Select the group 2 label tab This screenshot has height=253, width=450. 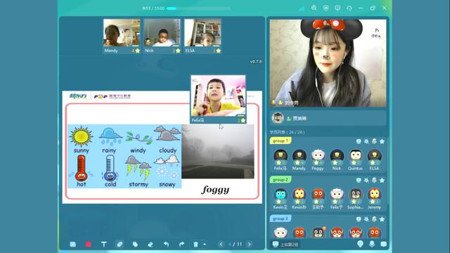pyautogui.click(x=281, y=180)
